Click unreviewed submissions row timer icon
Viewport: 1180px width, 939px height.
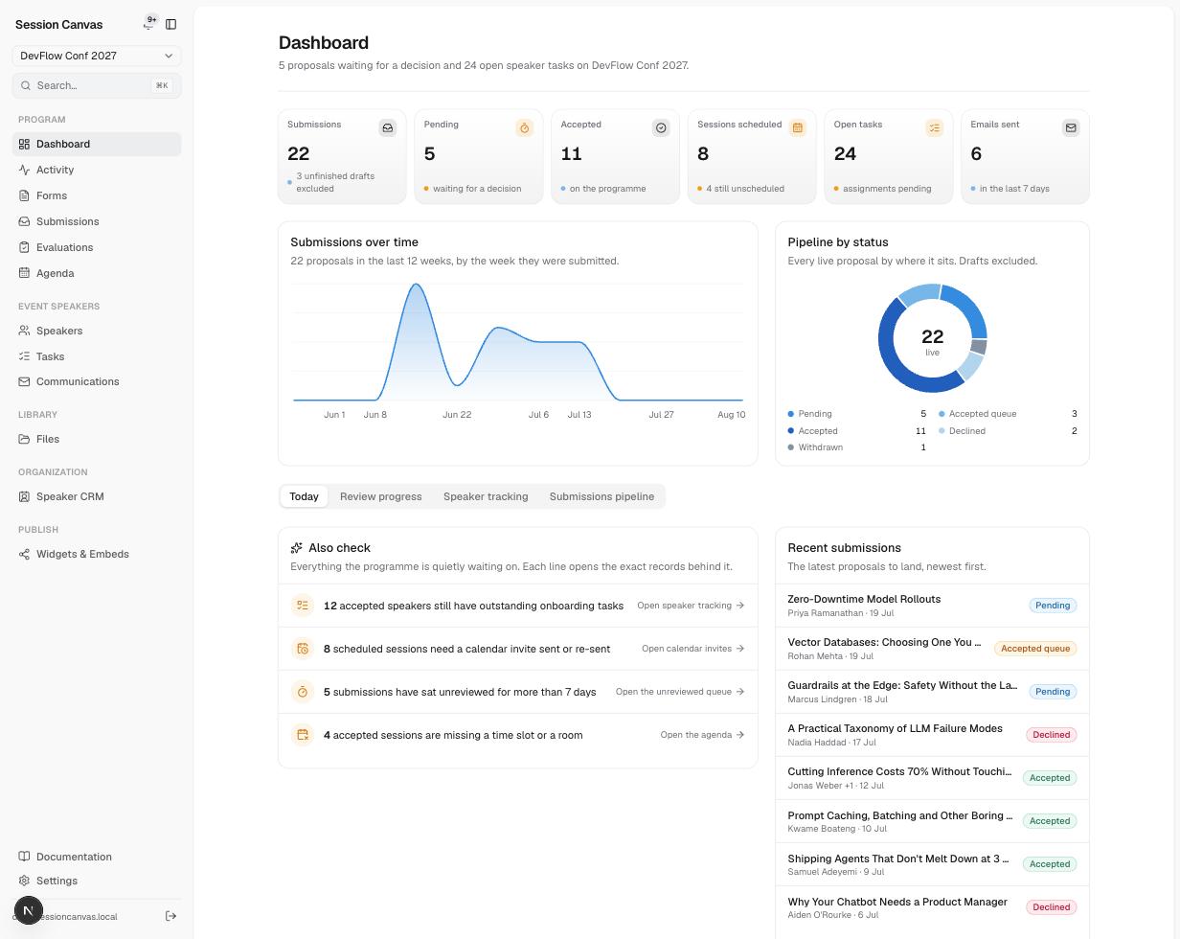coord(303,692)
